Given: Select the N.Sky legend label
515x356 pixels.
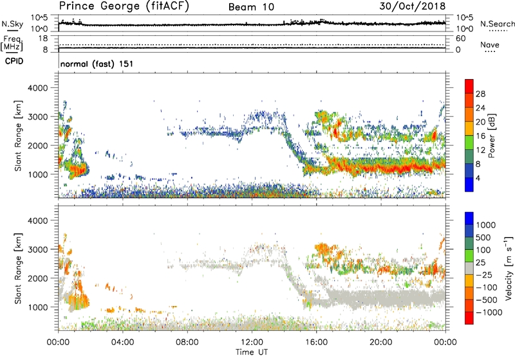Looking at the screenshot, I should [x=12, y=24].
